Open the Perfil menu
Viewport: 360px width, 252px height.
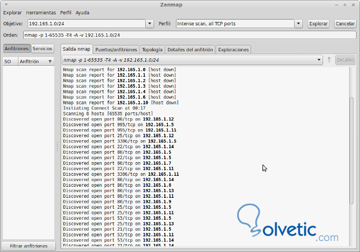pos(66,13)
